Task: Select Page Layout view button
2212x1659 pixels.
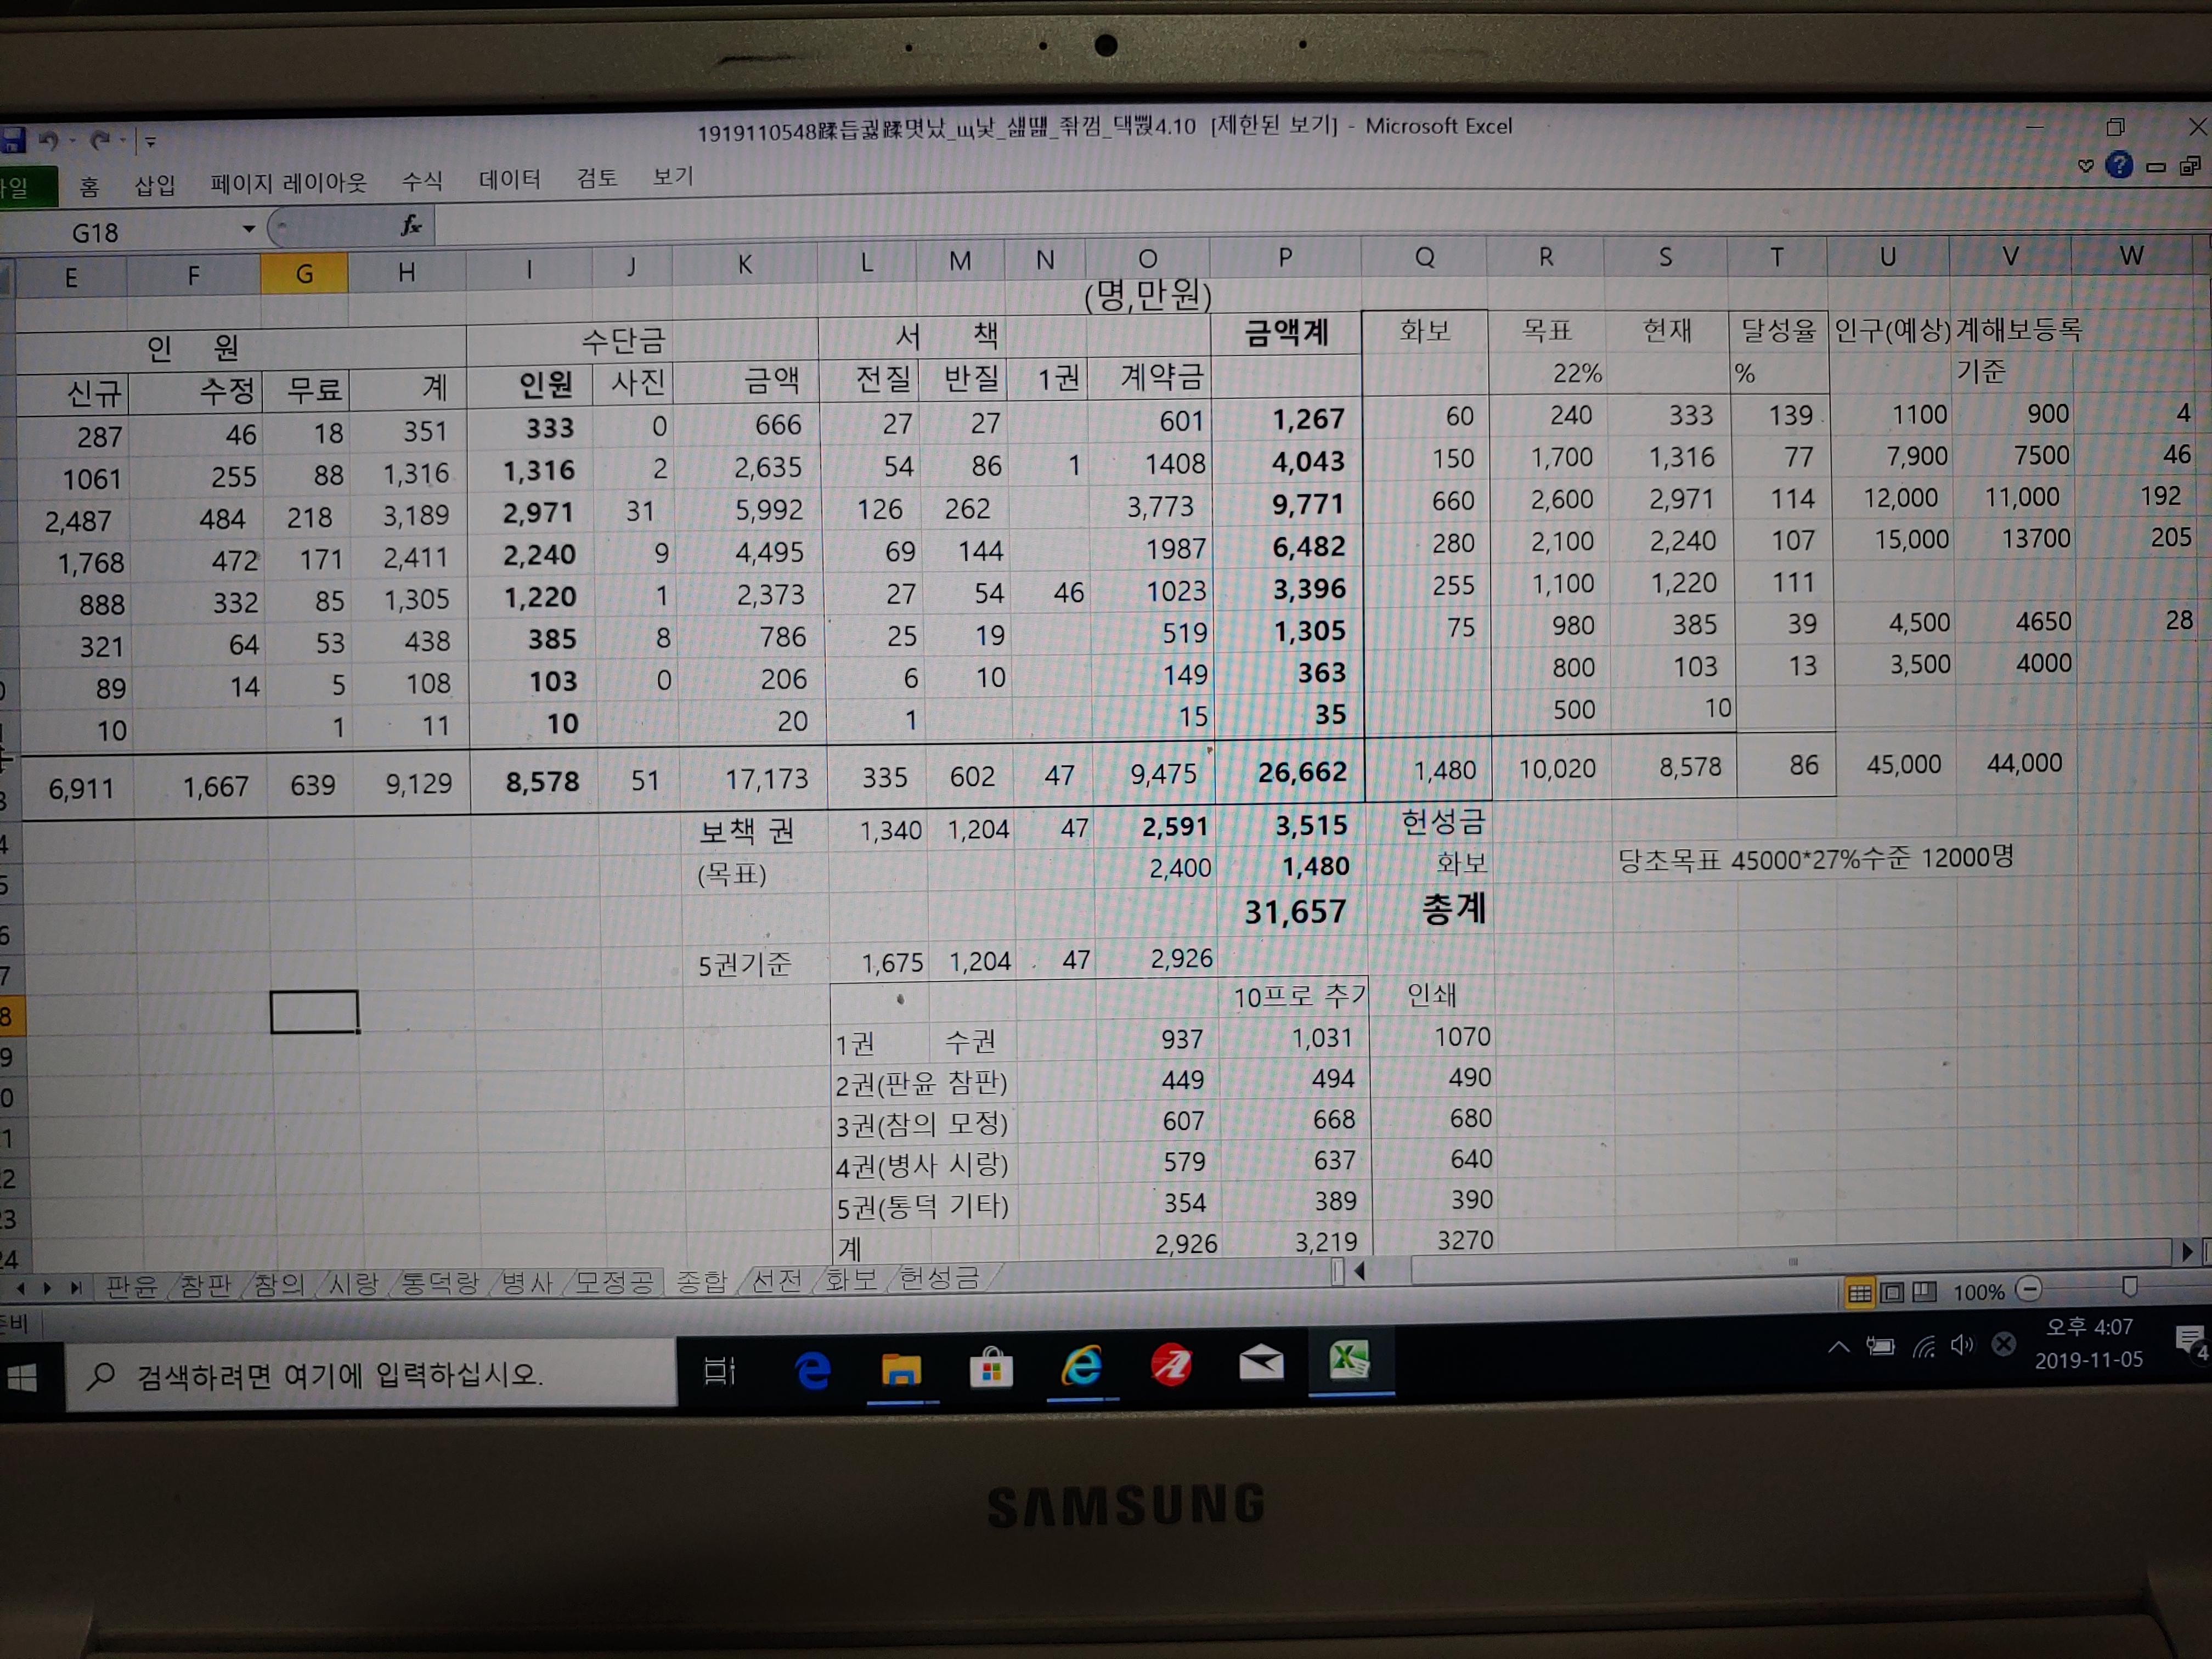Action: pyautogui.click(x=1892, y=1292)
